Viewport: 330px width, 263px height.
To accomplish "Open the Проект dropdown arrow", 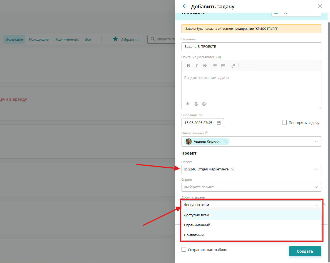I will point(316,169).
